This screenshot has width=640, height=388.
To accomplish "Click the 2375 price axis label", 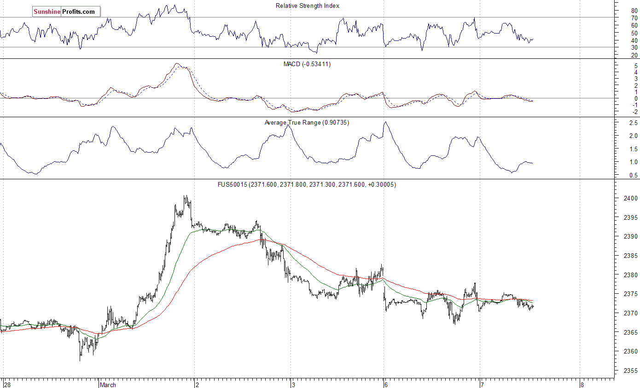I will tap(631, 294).
